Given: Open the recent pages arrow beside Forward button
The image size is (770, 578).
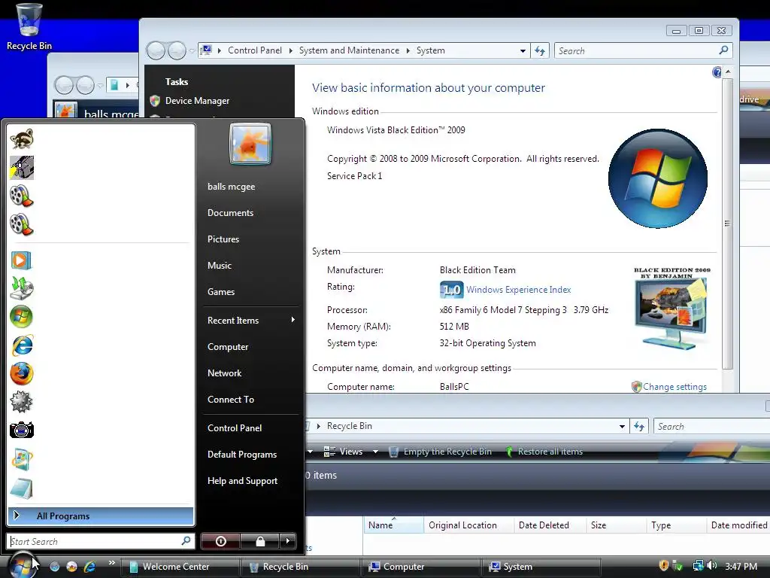Looking at the screenshot, I should tap(192, 50).
